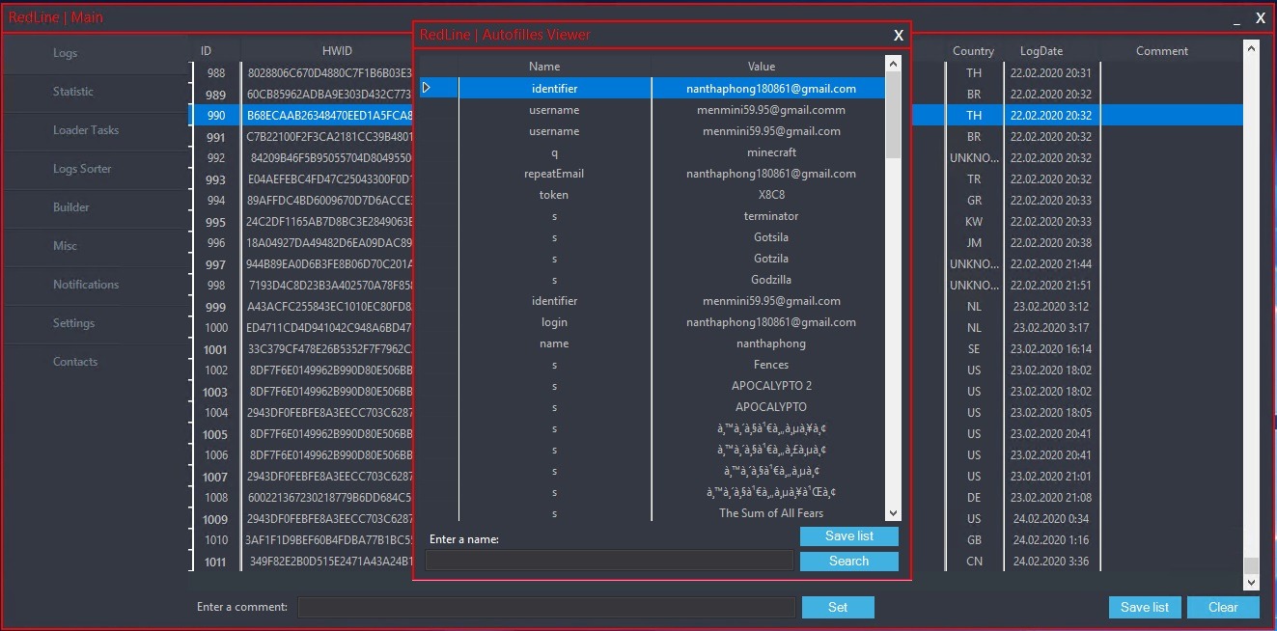This screenshot has width=1277, height=631.
Task: Click Save list in Autofilles Viewer
Action: (849, 535)
